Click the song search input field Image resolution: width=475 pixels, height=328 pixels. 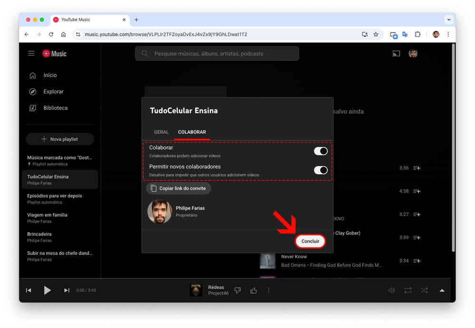point(217,54)
